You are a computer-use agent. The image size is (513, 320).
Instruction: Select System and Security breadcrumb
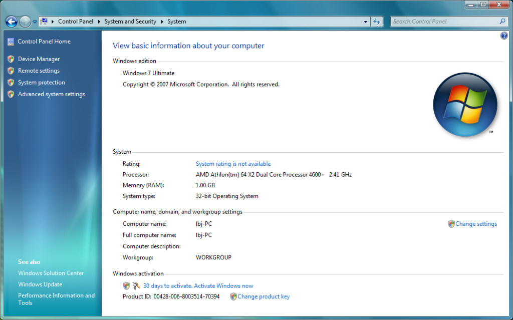tap(130, 22)
